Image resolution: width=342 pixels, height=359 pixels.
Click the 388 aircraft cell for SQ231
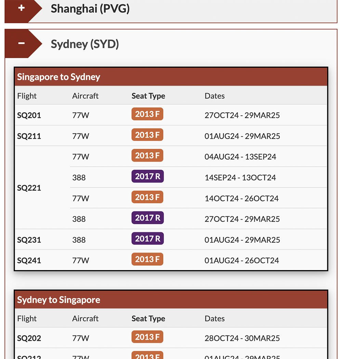click(79, 240)
